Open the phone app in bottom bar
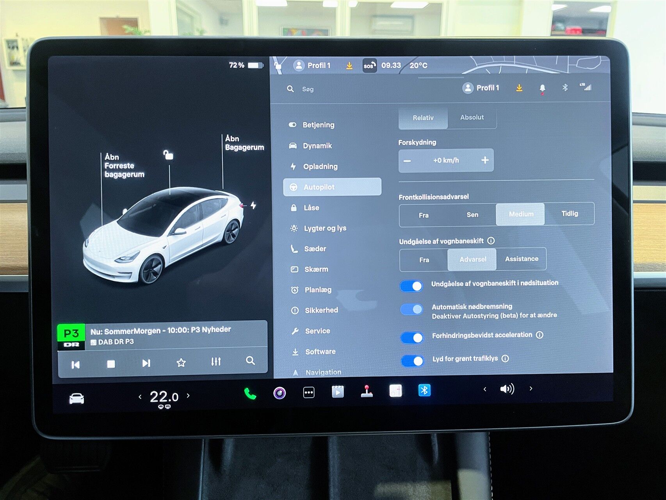 click(250, 393)
